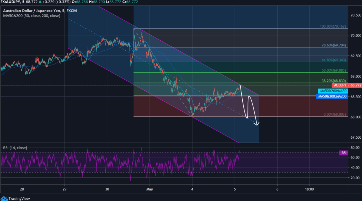The image size is (362, 201).
Task: Select the 78.60%(69.704) Fibonacci level label
Action: (x=334, y=45)
